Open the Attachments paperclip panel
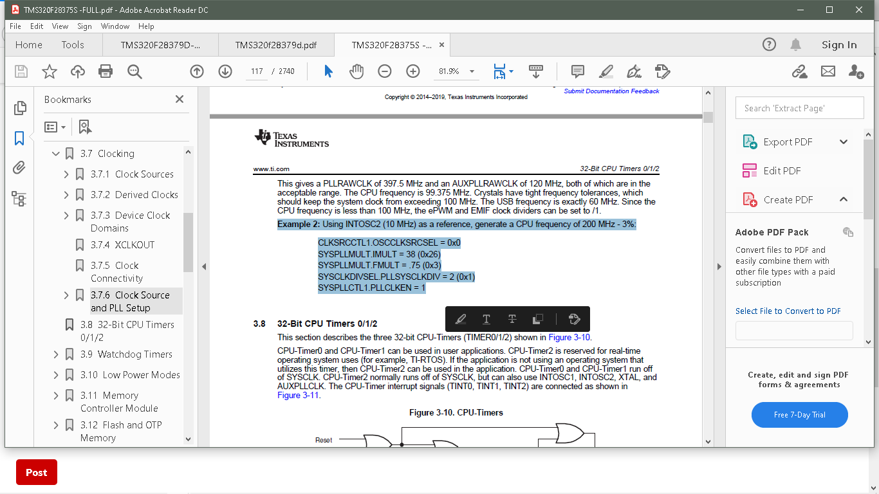The image size is (879, 494). tap(19, 169)
